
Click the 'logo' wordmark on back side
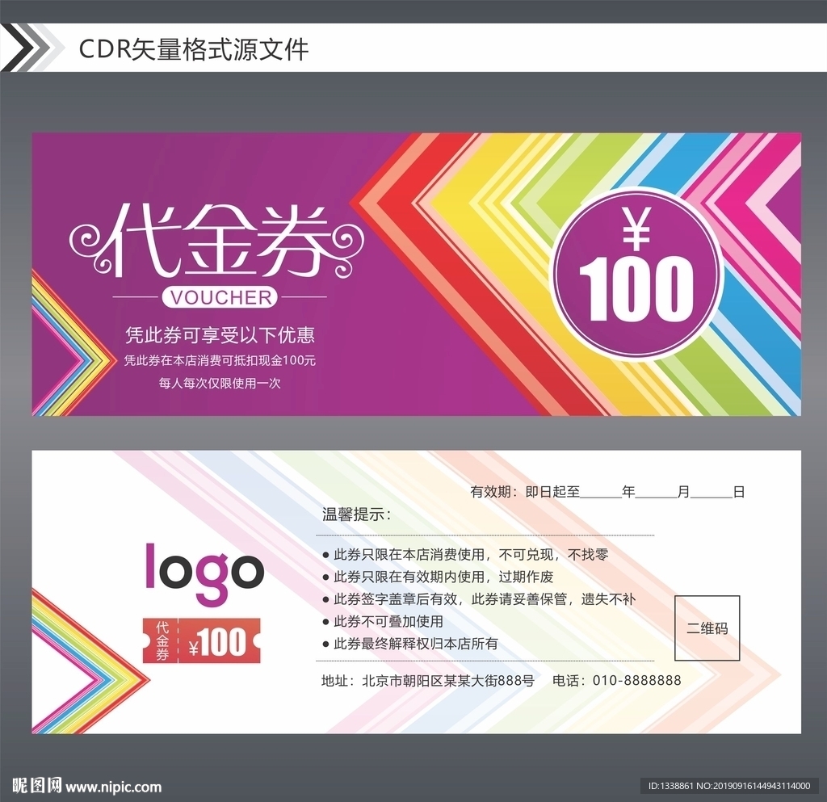tap(204, 573)
